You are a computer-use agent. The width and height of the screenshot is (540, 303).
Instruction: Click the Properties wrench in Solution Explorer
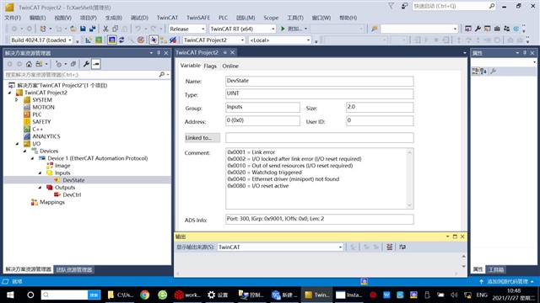[x=86, y=64]
